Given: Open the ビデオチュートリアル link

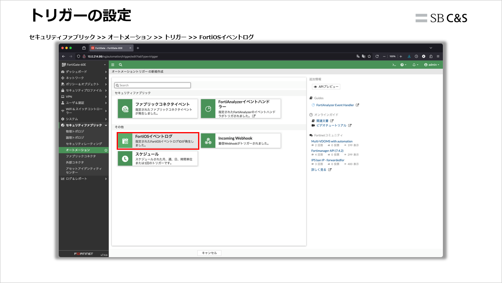Looking at the screenshot, I should [331, 125].
